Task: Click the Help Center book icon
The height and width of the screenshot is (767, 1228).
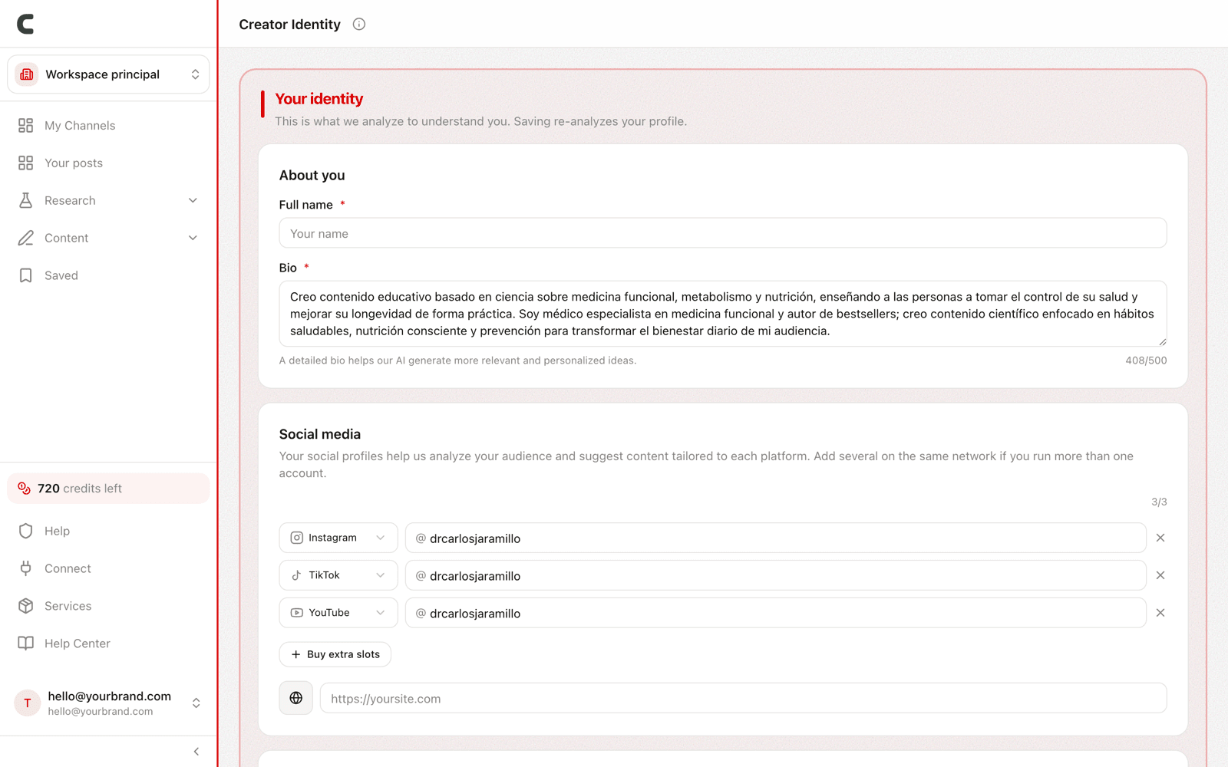Action: tap(26, 644)
